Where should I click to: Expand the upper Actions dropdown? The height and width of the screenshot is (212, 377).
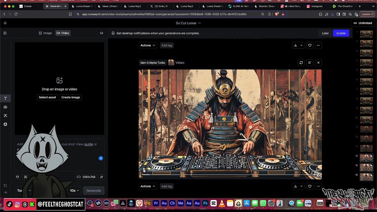(148, 45)
